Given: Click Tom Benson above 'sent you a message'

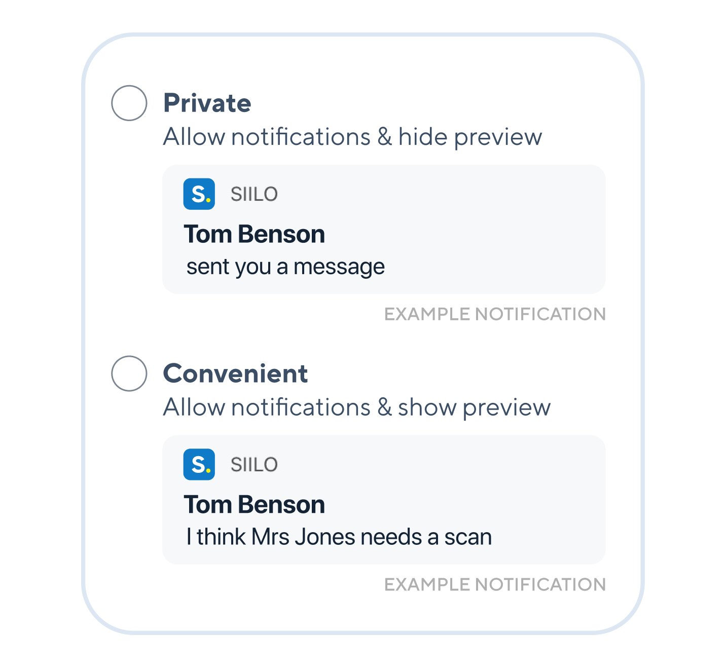Looking at the screenshot, I should 254,234.
